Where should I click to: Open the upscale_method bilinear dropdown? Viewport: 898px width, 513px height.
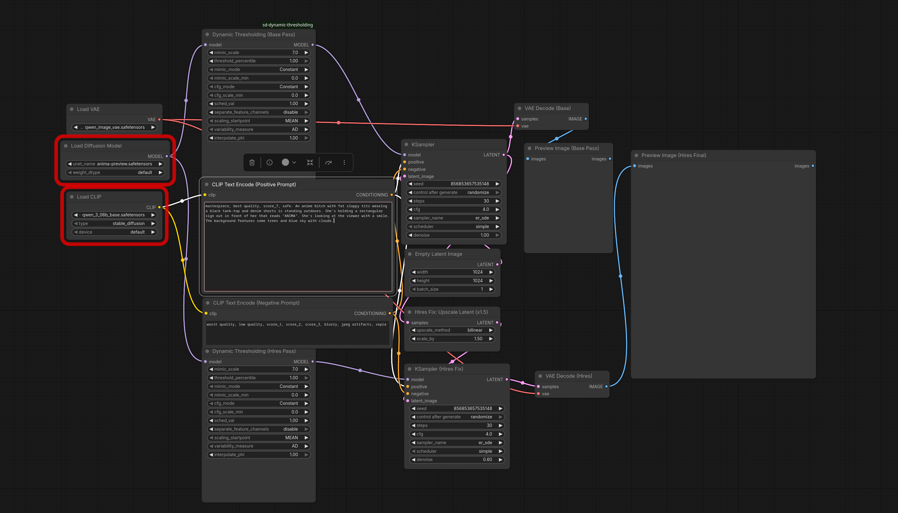click(x=452, y=330)
